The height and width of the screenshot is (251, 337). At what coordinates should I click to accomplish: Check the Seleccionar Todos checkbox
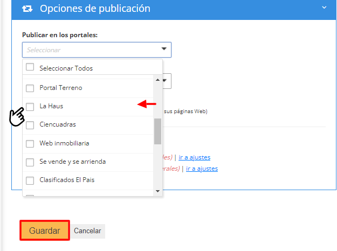[x=30, y=68]
